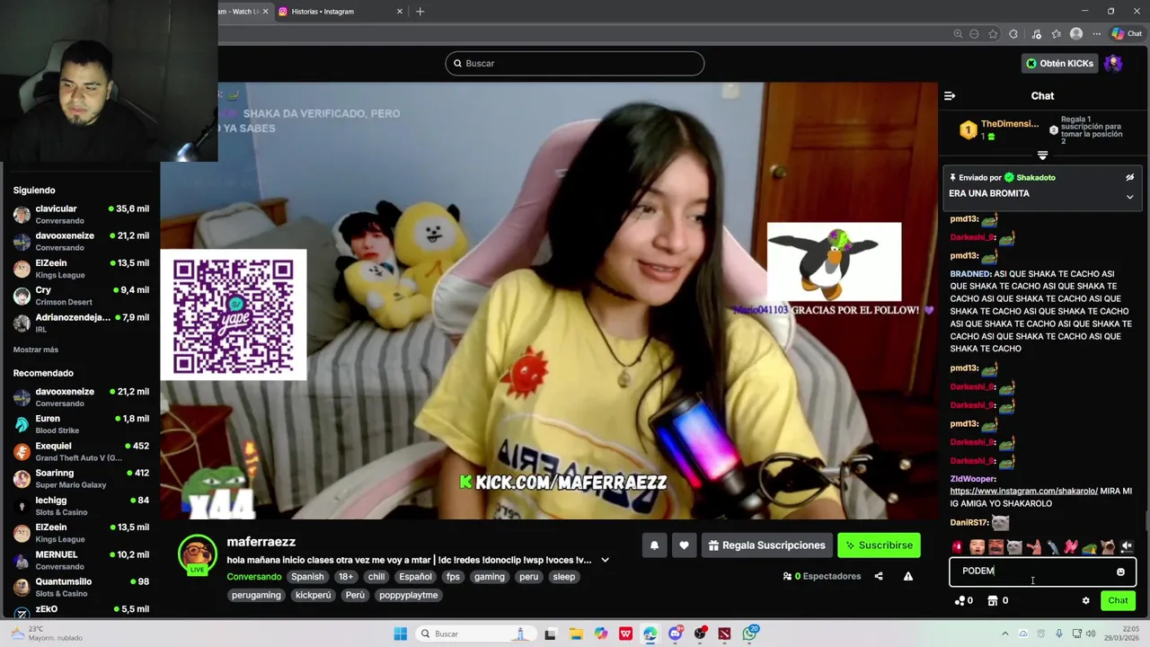Expand the stream title description chevron
The height and width of the screenshot is (647, 1150).
point(605,560)
